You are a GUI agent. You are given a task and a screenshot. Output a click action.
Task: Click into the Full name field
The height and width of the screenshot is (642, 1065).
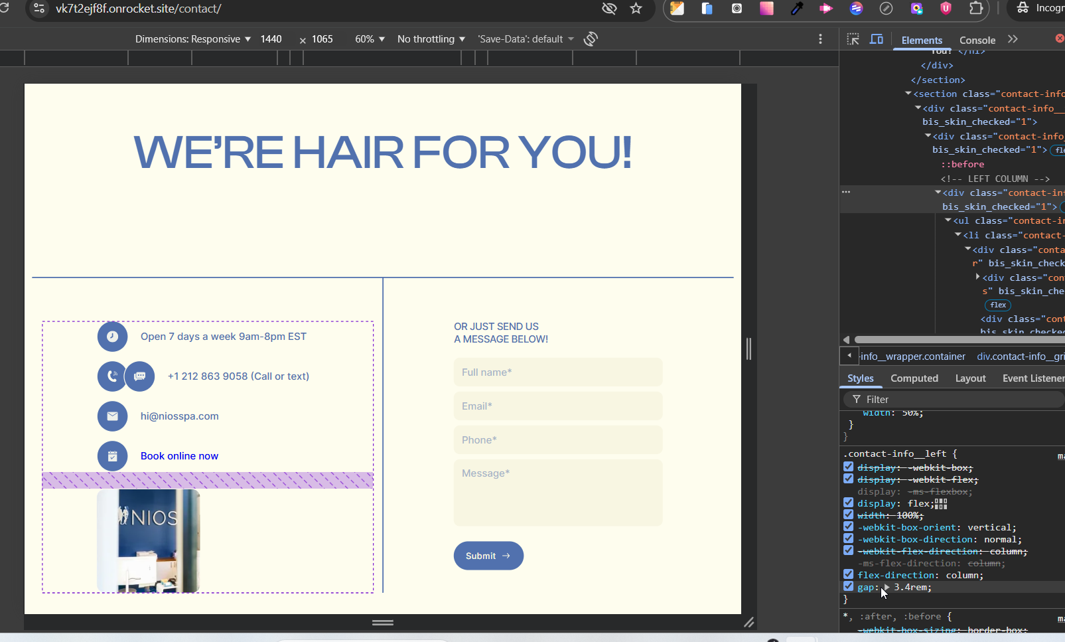tap(557, 372)
